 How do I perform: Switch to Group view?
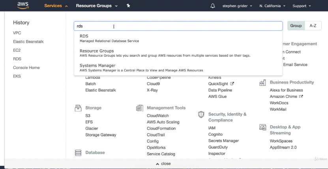click(x=296, y=26)
